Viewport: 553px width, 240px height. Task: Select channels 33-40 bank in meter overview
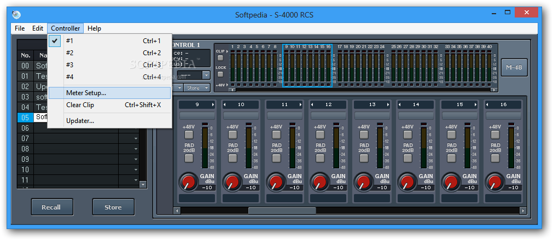[468, 66]
